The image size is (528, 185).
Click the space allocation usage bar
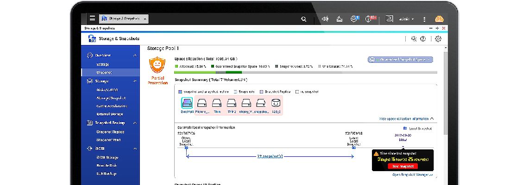pos(305,72)
